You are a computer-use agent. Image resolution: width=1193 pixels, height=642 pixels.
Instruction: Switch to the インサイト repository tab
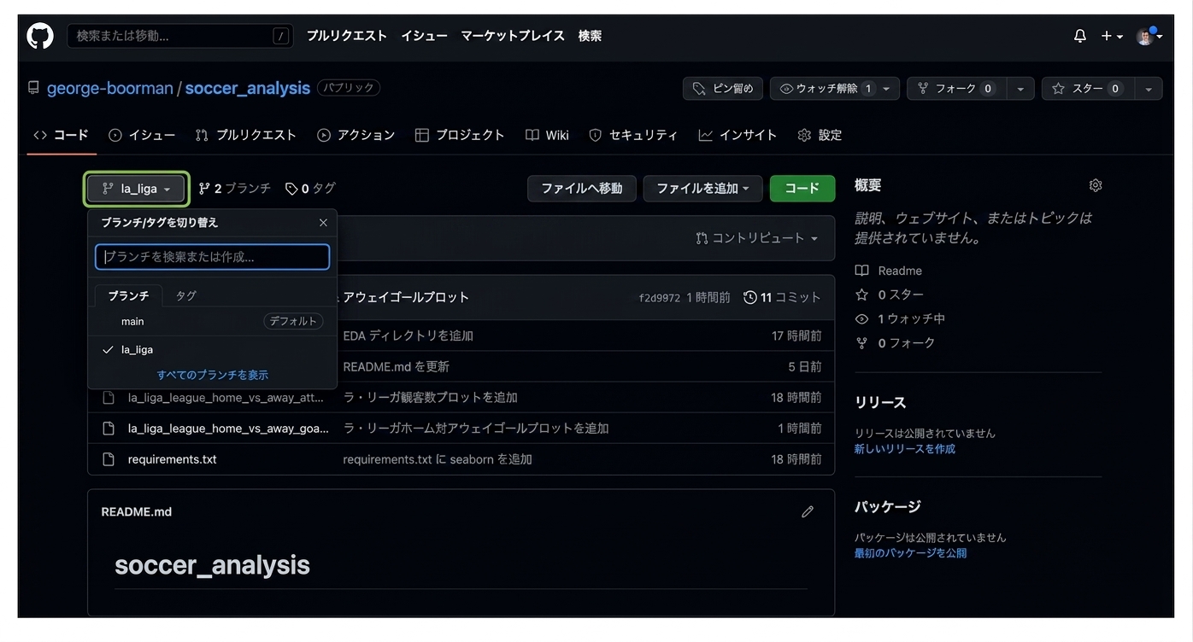click(x=738, y=135)
